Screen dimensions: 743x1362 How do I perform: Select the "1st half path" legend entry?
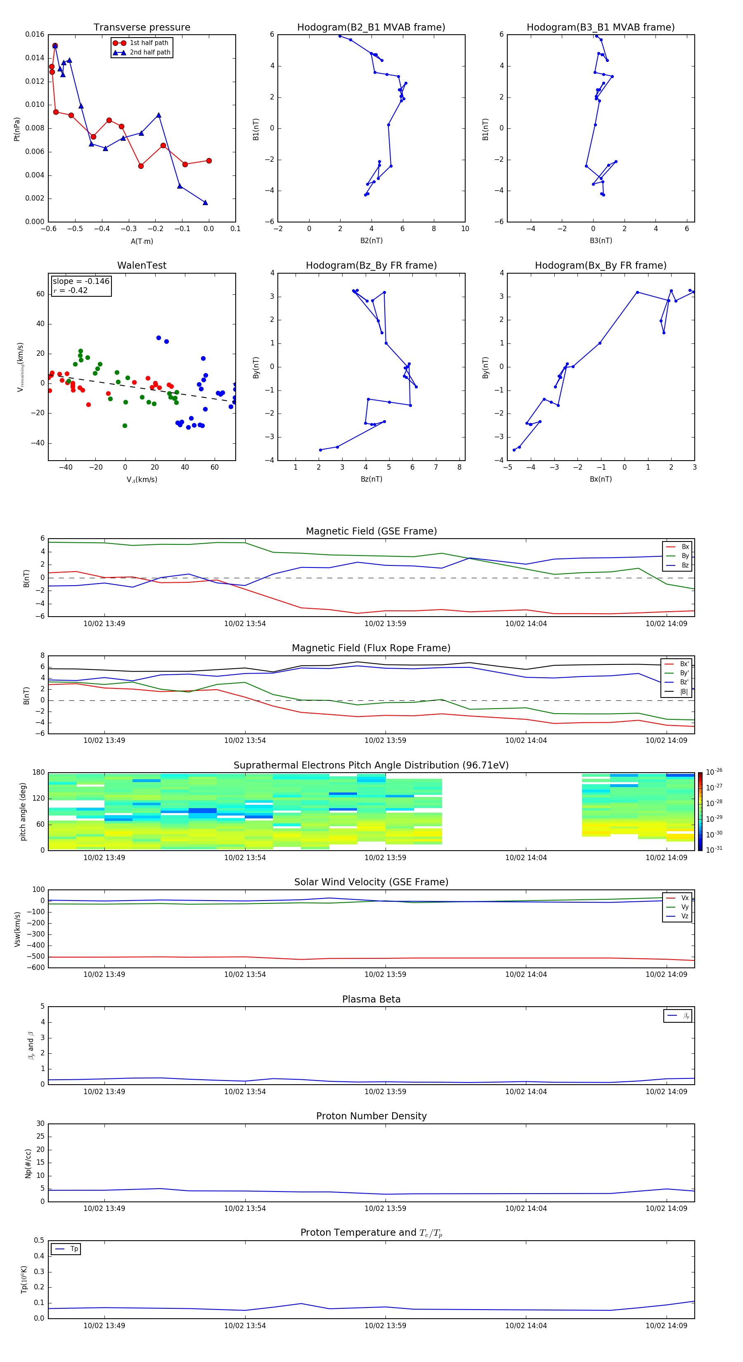coord(141,43)
